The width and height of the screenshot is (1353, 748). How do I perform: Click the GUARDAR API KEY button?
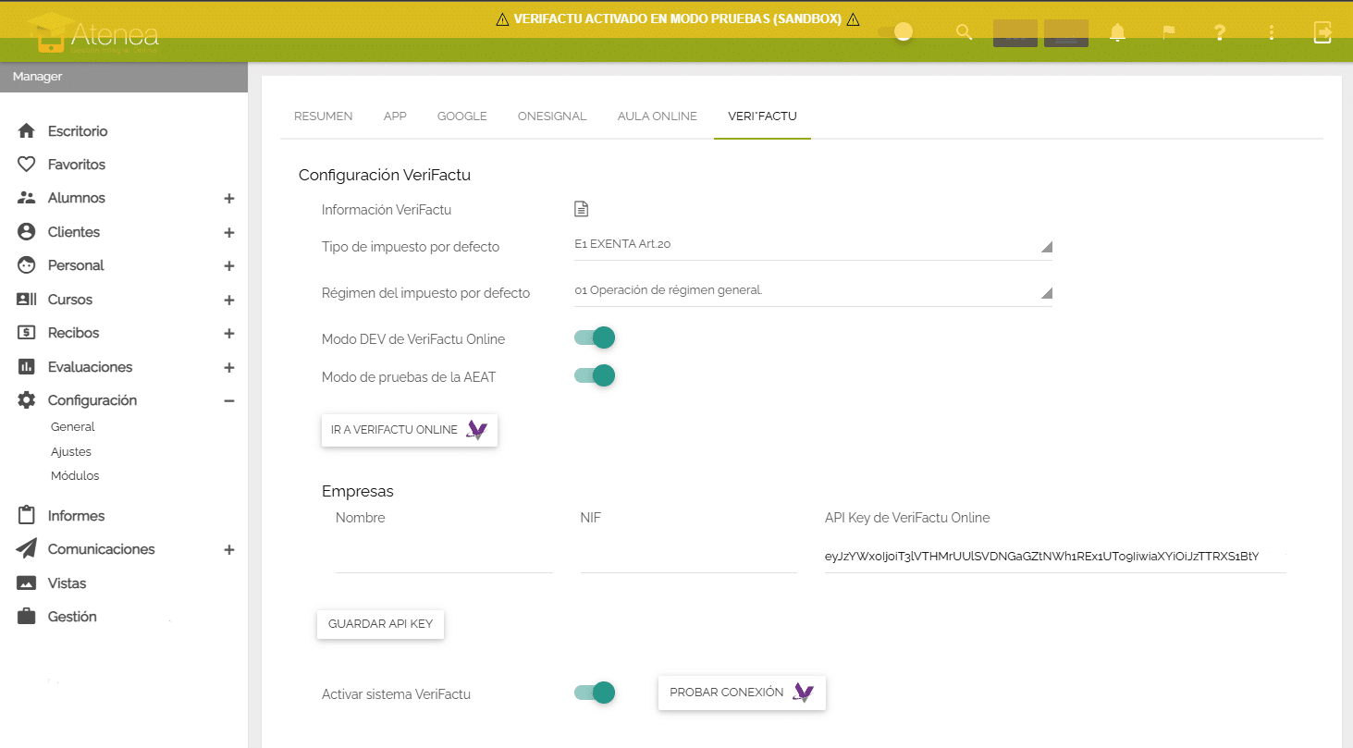point(380,624)
